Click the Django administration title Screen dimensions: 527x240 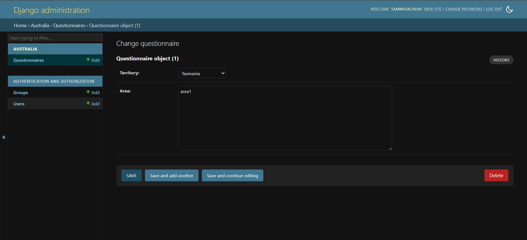coord(52,10)
